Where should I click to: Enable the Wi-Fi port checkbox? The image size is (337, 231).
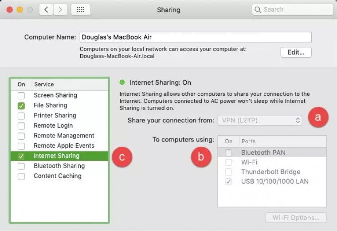228,162
